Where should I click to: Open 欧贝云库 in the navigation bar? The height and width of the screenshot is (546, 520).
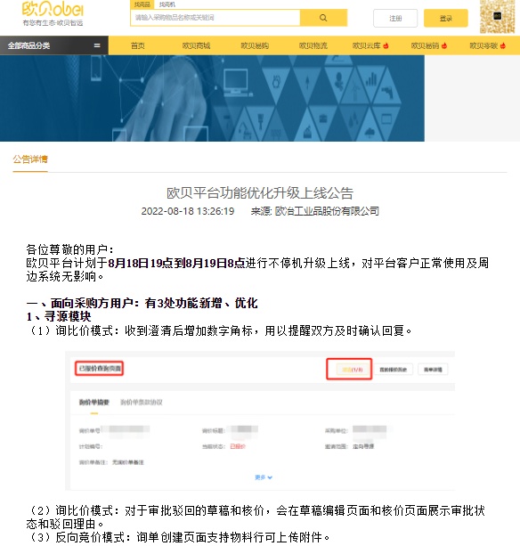[x=370, y=45]
